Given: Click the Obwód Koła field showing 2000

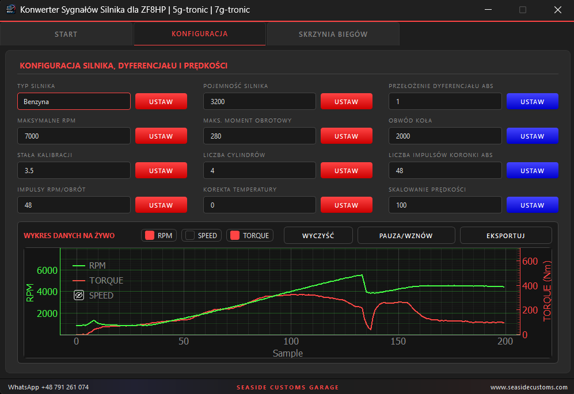Looking at the screenshot, I should [x=445, y=136].
